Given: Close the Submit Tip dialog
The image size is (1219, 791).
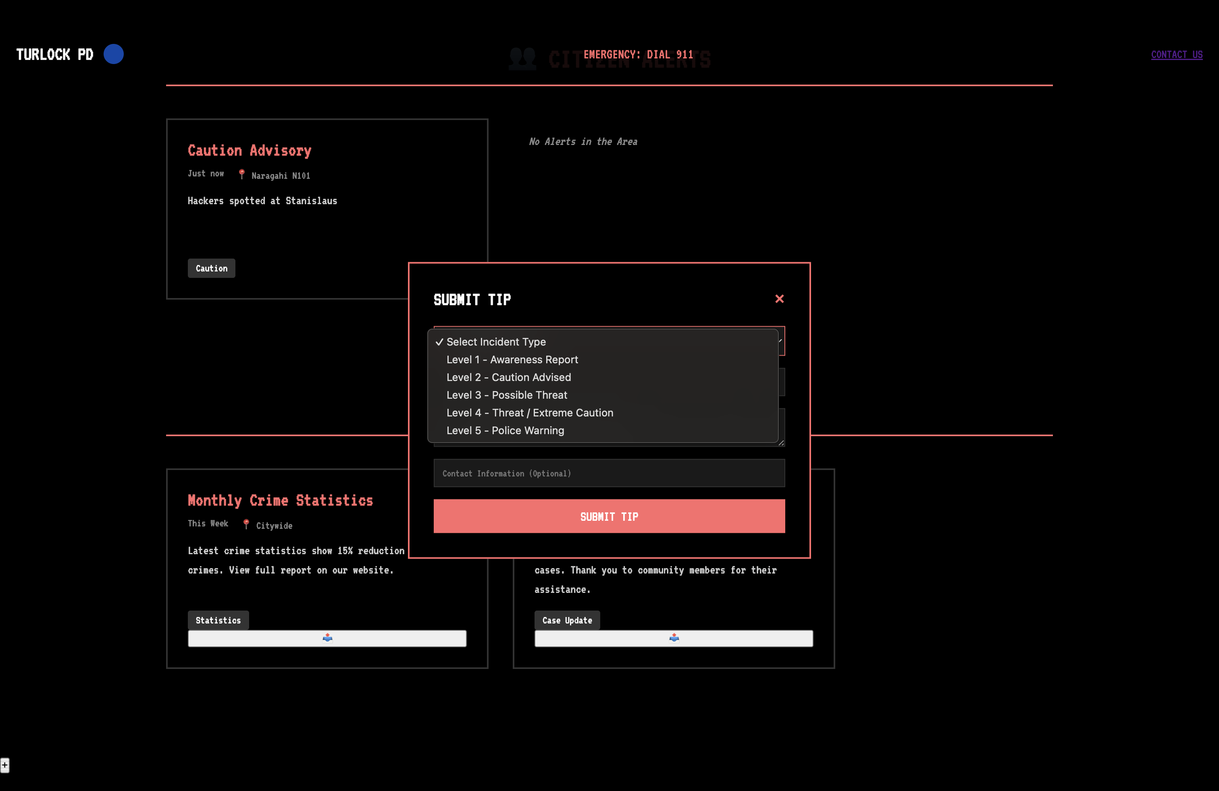Looking at the screenshot, I should point(779,299).
